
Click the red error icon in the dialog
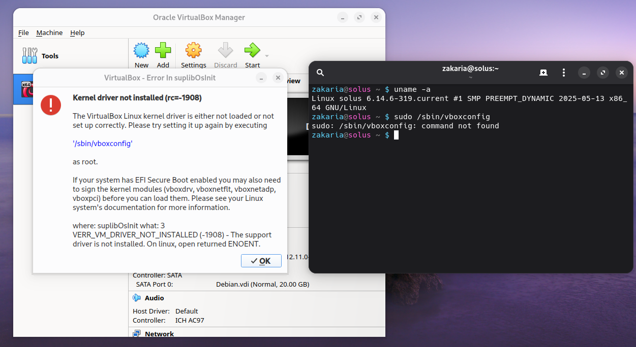[51, 105]
